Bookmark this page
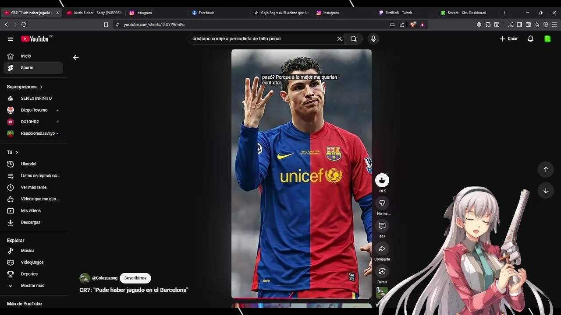This screenshot has width=561, height=315. 106,24
